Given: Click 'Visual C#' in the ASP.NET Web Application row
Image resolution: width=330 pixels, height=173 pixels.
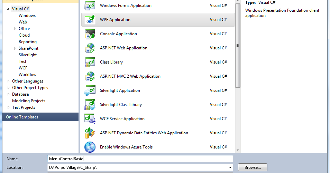Looking at the screenshot, I should (x=218, y=48).
